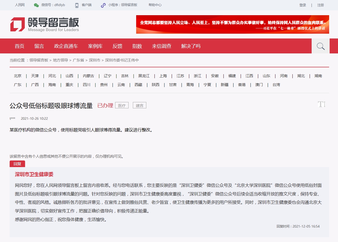Click the 医疗 category tag
338x242 pixels.
point(122,106)
